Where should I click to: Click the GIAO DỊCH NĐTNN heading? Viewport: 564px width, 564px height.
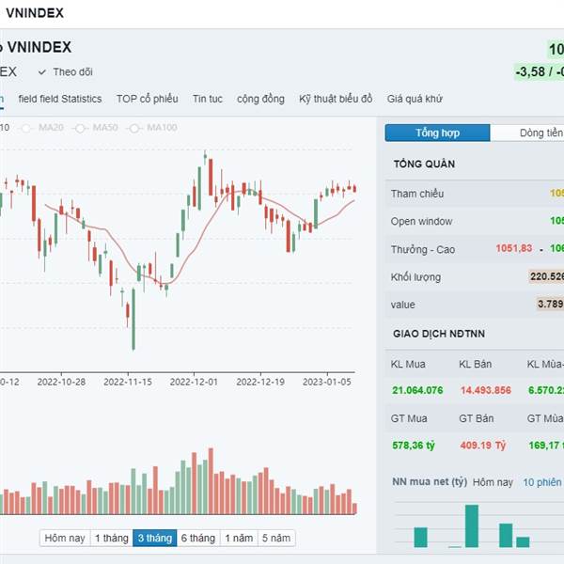(x=439, y=334)
